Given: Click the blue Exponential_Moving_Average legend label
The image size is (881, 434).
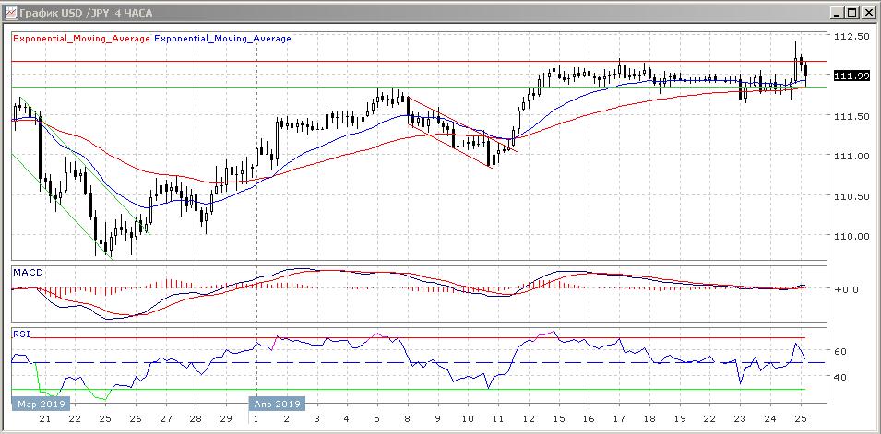Looking at the screenshot, I should 222,39.
